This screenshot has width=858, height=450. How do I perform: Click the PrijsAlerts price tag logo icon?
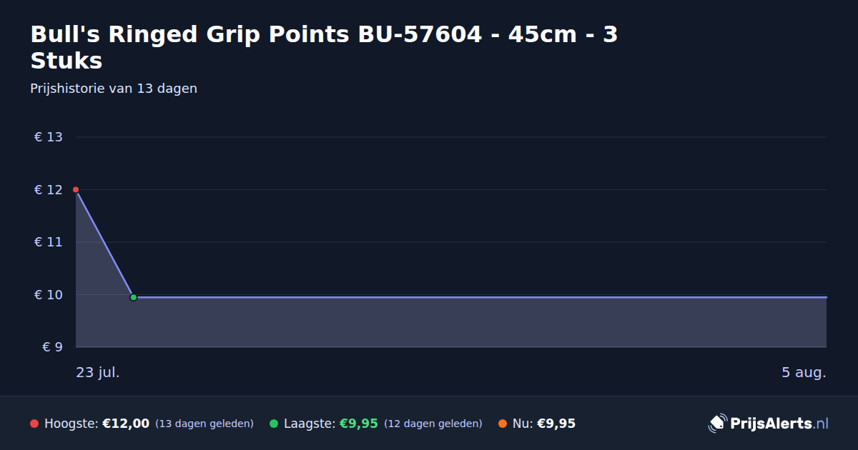pos(717,424)
